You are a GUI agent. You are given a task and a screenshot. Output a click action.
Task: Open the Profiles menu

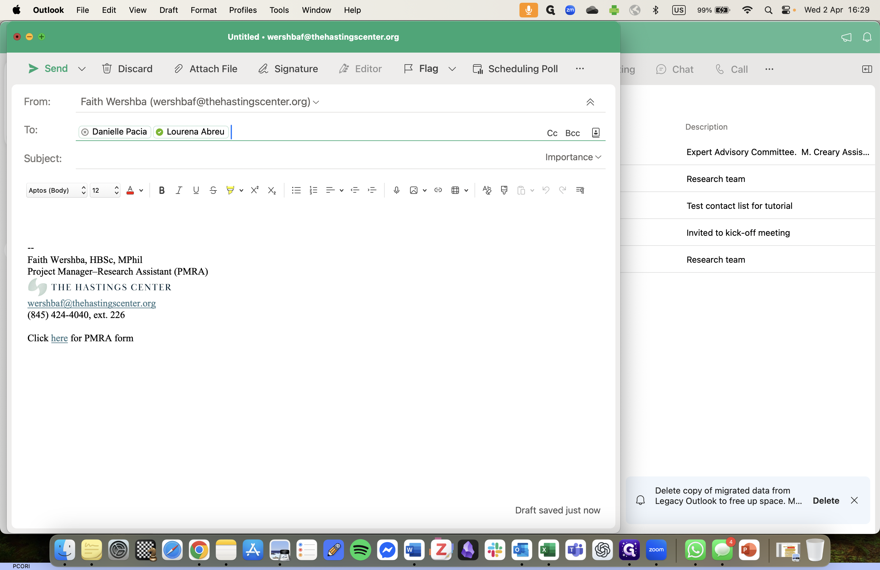pos(243,10)
